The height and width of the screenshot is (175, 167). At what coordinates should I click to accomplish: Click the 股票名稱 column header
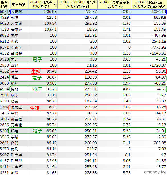[x=19, y=4]
